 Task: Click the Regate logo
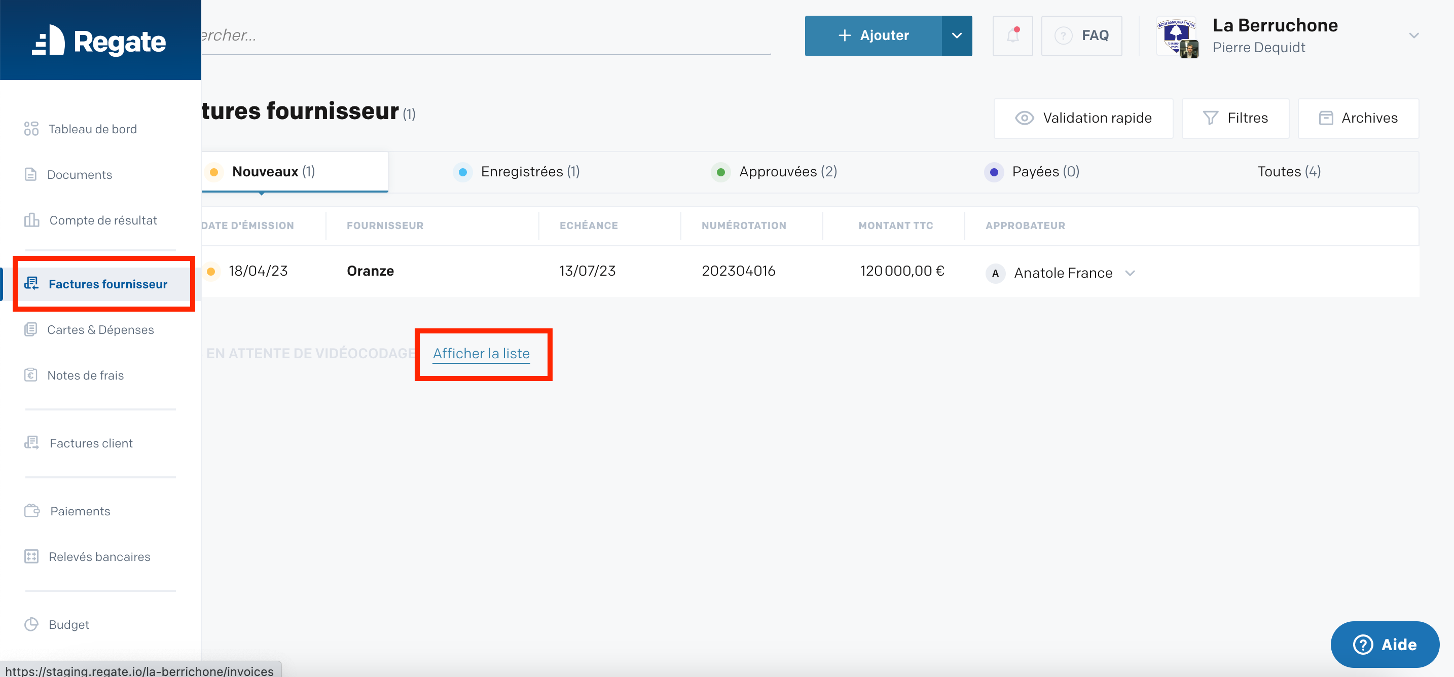[99, 41]
